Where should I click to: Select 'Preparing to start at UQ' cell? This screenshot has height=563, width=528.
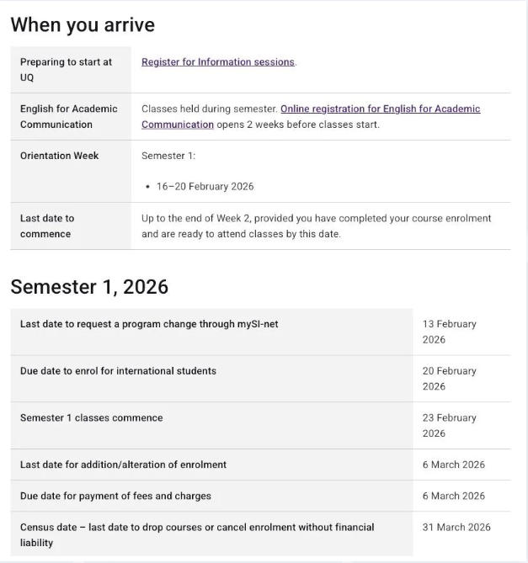(66, 70)
